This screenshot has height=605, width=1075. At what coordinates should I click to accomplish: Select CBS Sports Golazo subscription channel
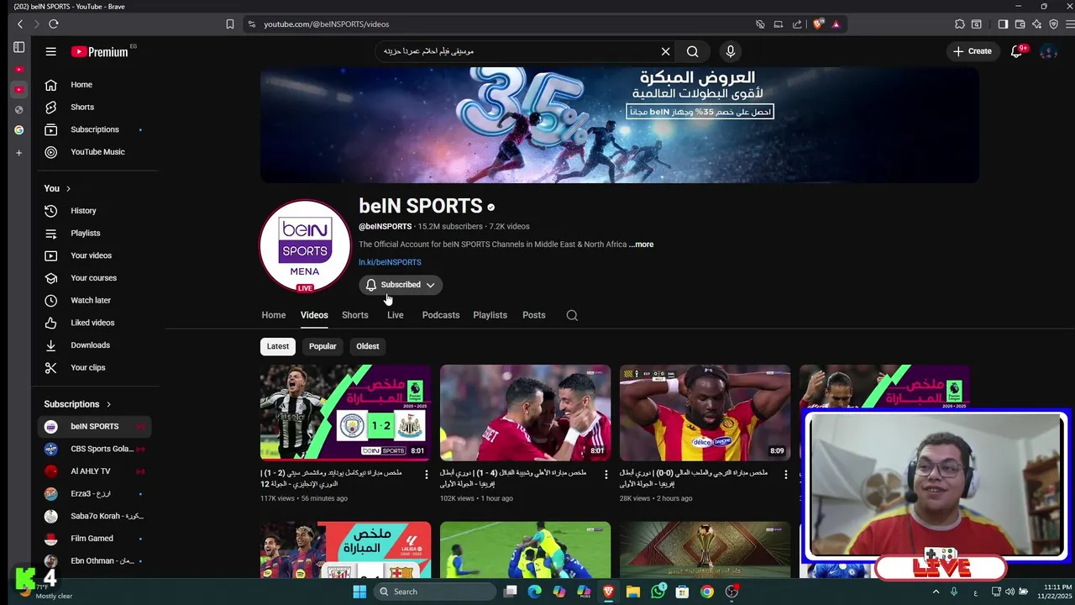point(94,449)
